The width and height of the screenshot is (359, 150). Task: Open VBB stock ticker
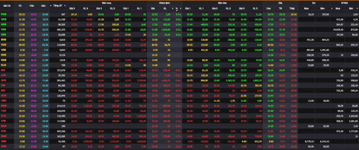(x=4, y=101)
